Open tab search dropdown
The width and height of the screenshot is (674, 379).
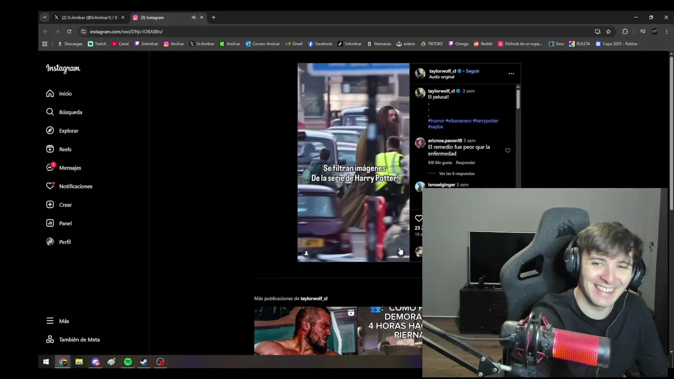coord(44,17)
